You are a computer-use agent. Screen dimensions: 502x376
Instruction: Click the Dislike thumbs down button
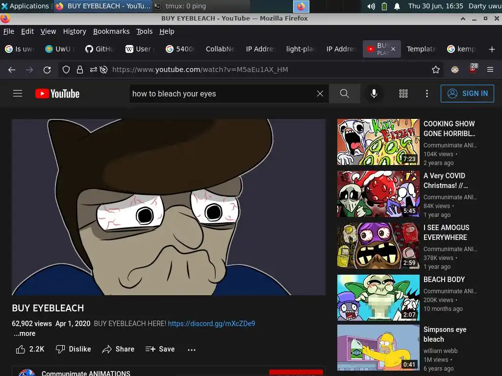74,349
